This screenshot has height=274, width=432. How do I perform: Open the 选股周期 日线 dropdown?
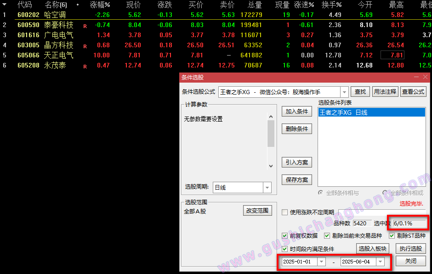267,188
